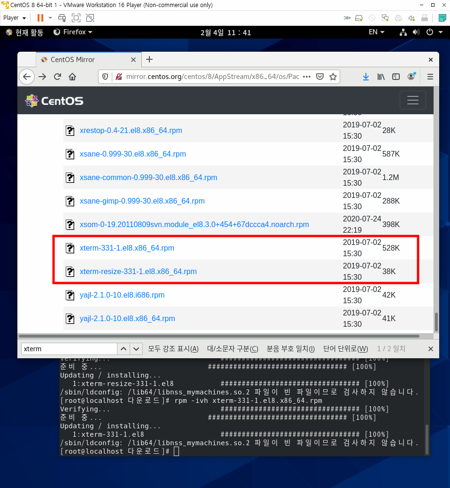Open yajl-2.1.0-10.el8.i686.rpm link
Viewport: 450px width, 488px height.
coord(122,295)
